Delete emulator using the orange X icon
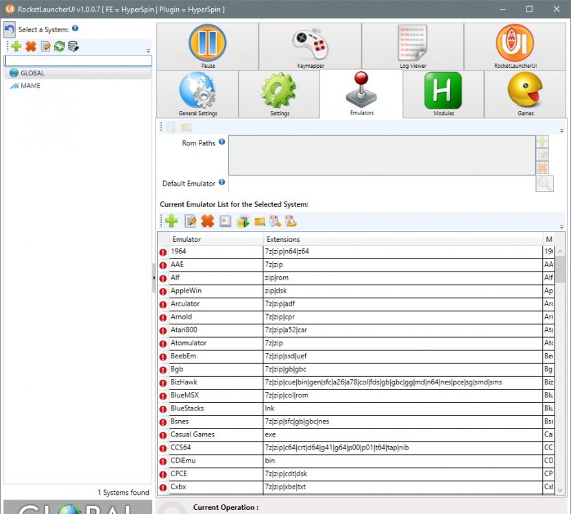This screenshot has width=571, height=514. (x=207, y=221)
